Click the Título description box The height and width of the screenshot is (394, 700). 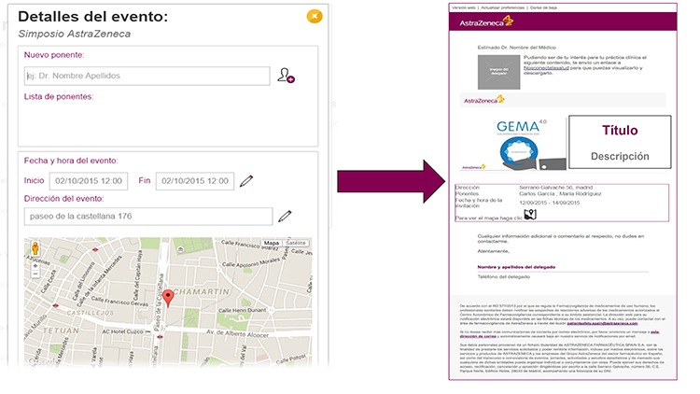[620, 142]
